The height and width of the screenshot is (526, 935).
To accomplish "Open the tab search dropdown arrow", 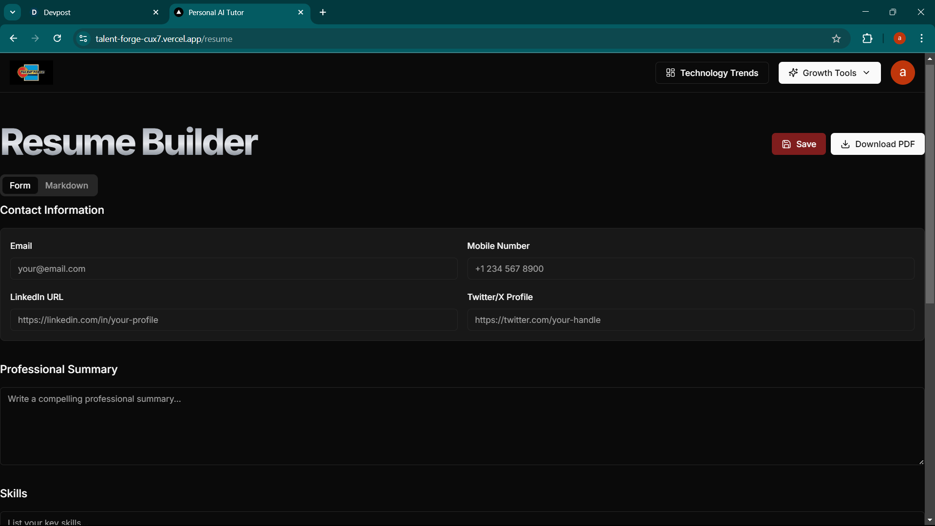I will [x=13, y=12].
